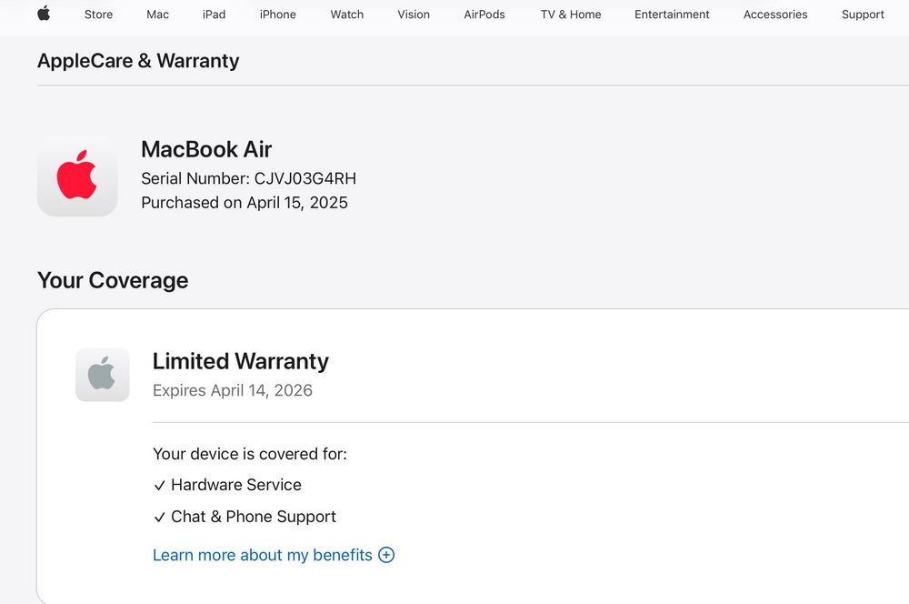Open the Vision navigation item

click(414, 15)
